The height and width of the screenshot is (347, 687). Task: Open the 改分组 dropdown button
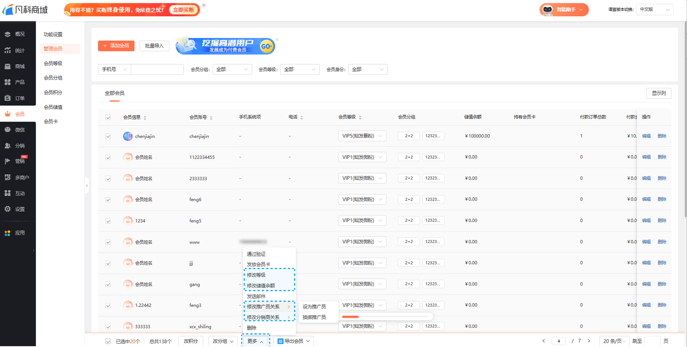pyautogui.click(x=223, y=341)
